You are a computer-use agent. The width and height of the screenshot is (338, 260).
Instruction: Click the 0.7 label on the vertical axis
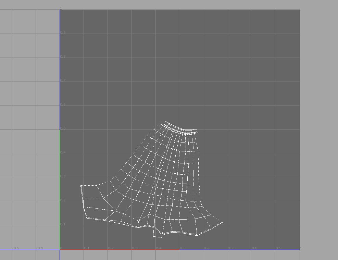(63, 80)
